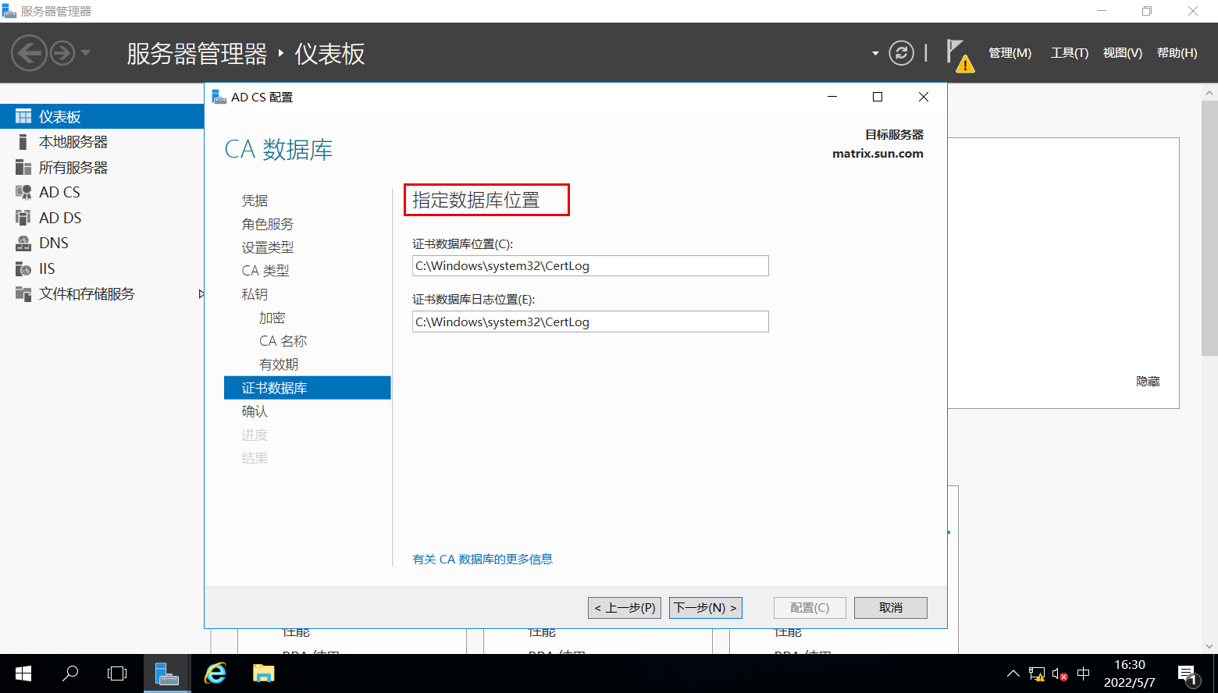Click the 中 input method indicator
1218x693 pixels.
coord(1084,674)
